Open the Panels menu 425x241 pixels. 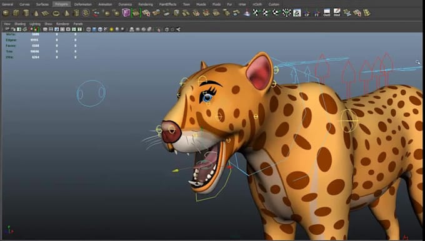78,24
